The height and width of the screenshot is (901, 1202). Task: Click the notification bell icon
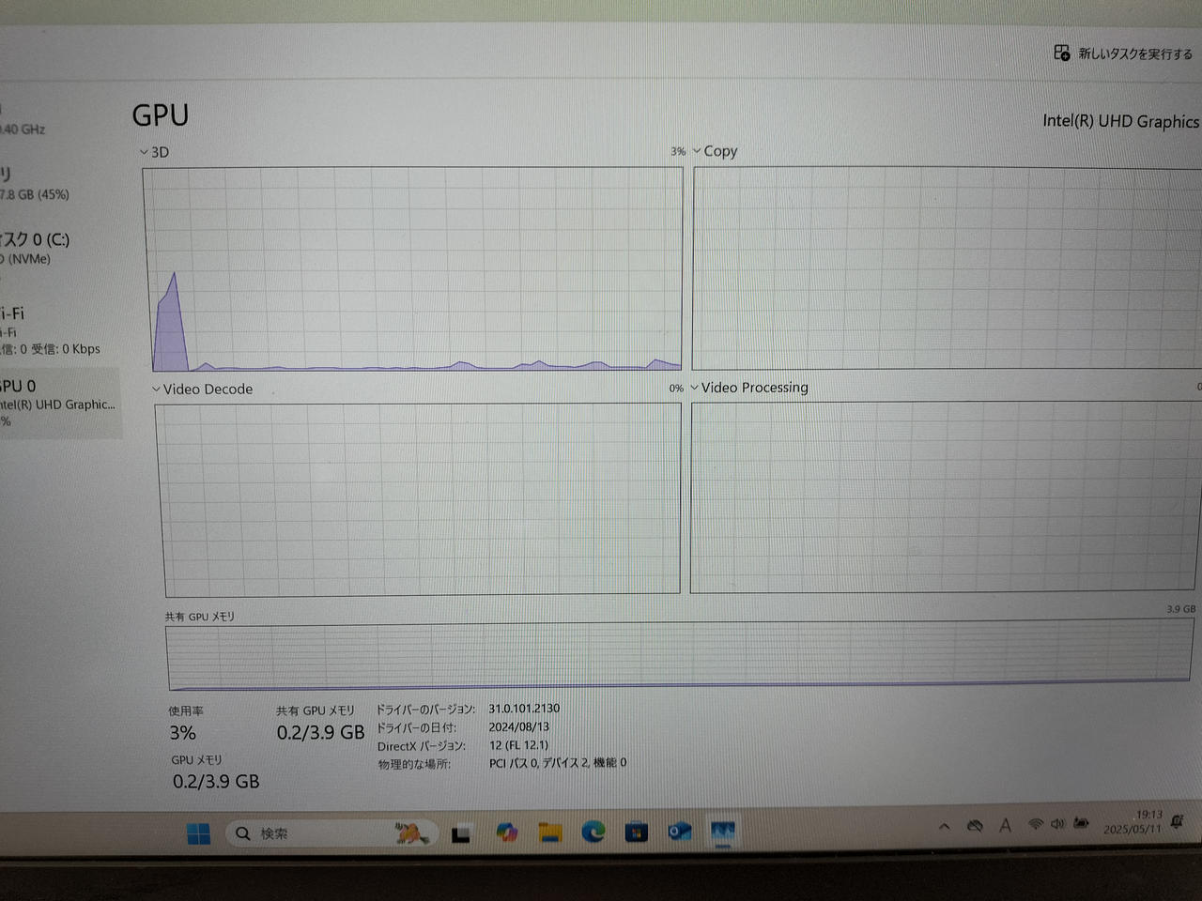click(x=1177, y=822)
